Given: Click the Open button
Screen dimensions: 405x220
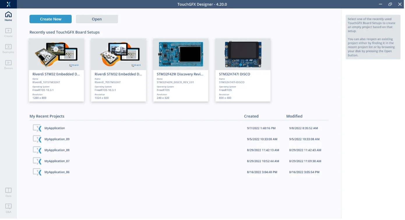Looking at the screenshot, I should (97, 19).
